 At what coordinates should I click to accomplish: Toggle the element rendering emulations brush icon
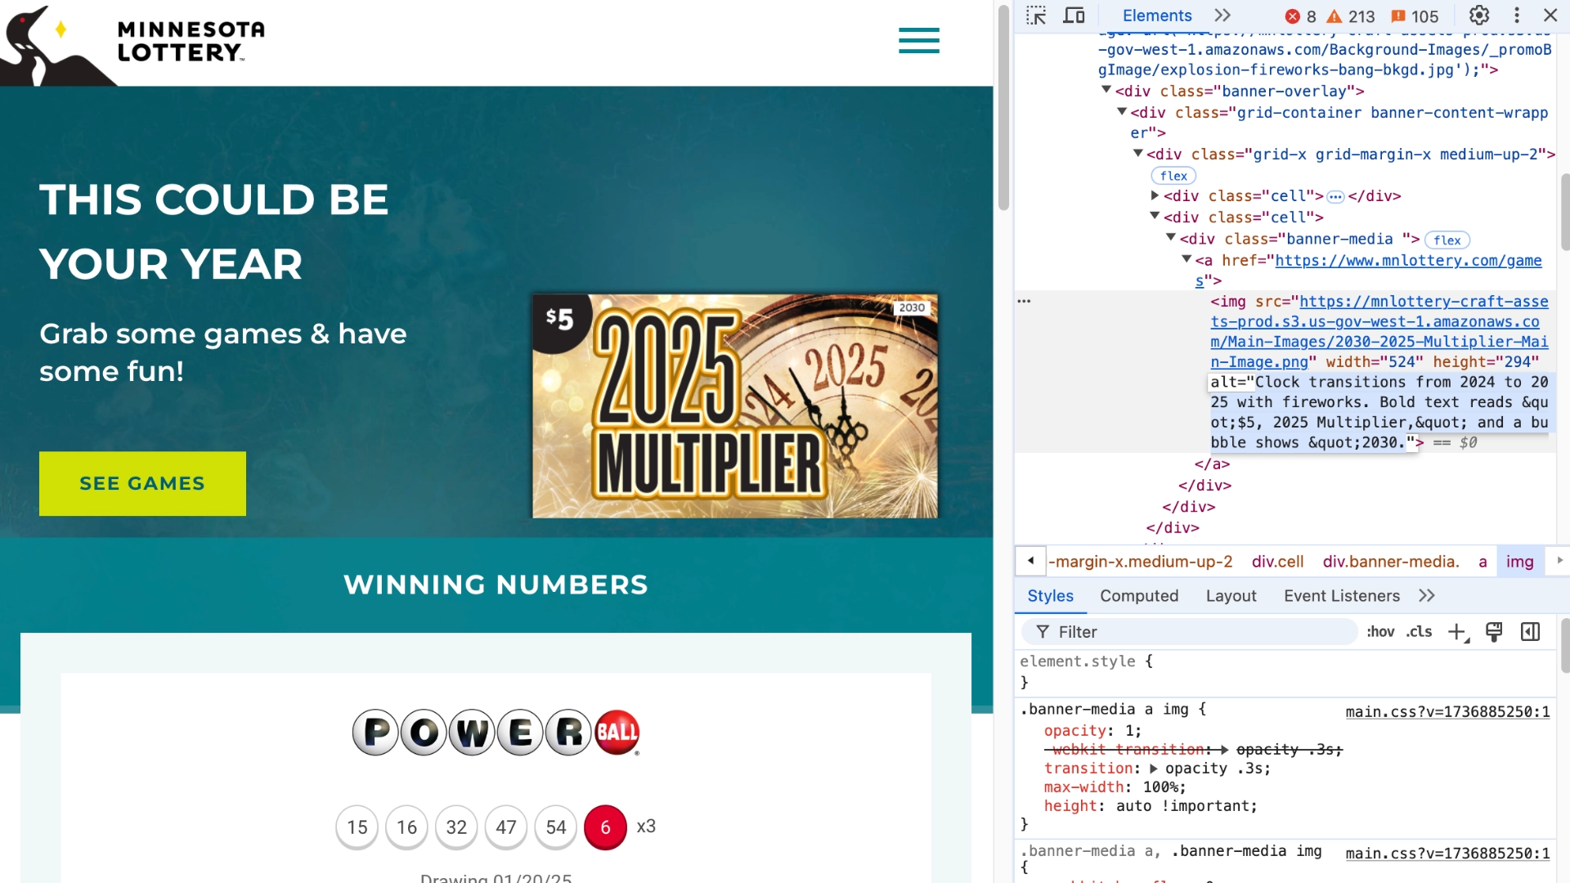1494,632
